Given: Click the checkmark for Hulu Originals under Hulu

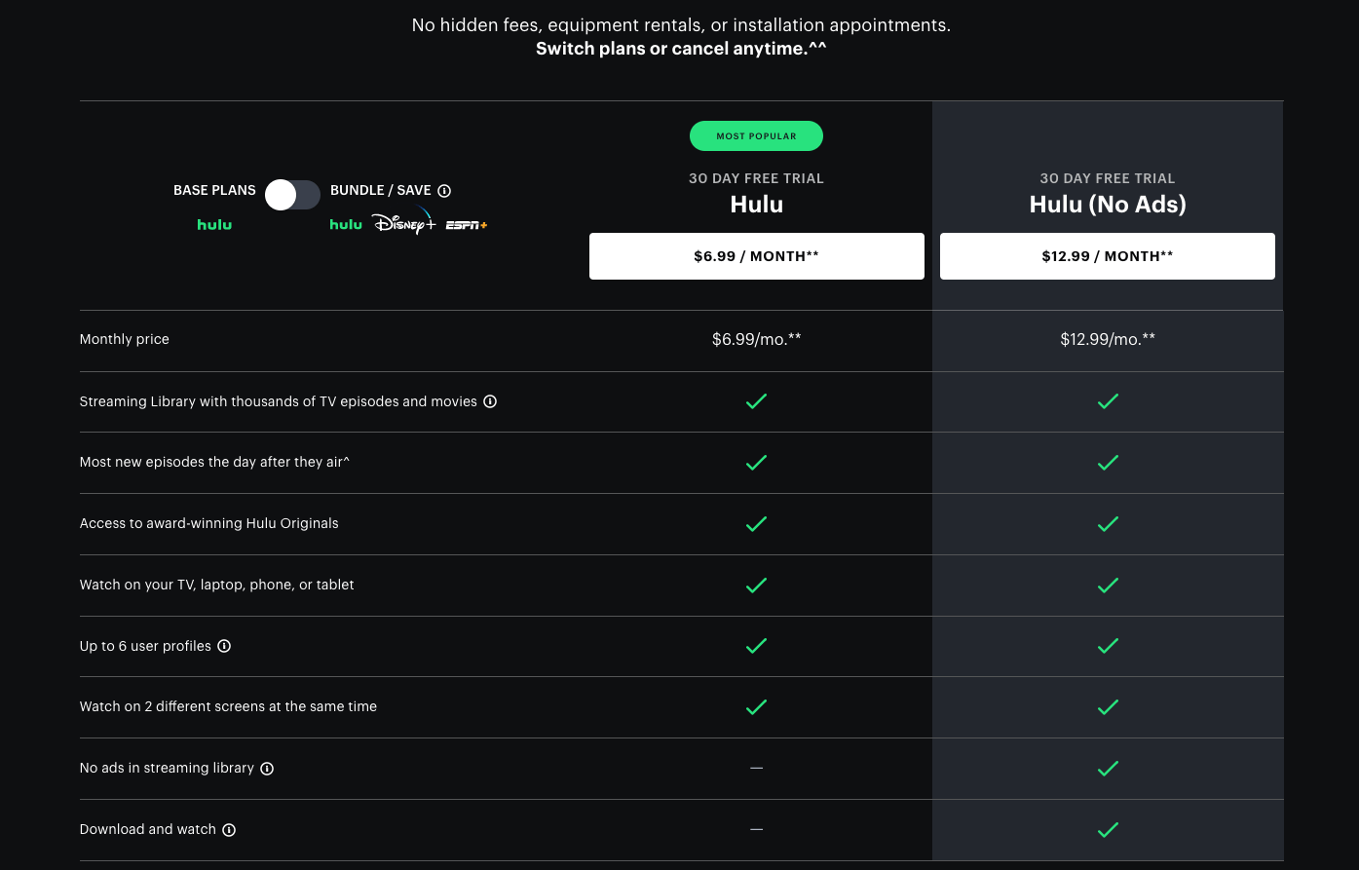Looking at the screenshot, I should pos(756,523).
